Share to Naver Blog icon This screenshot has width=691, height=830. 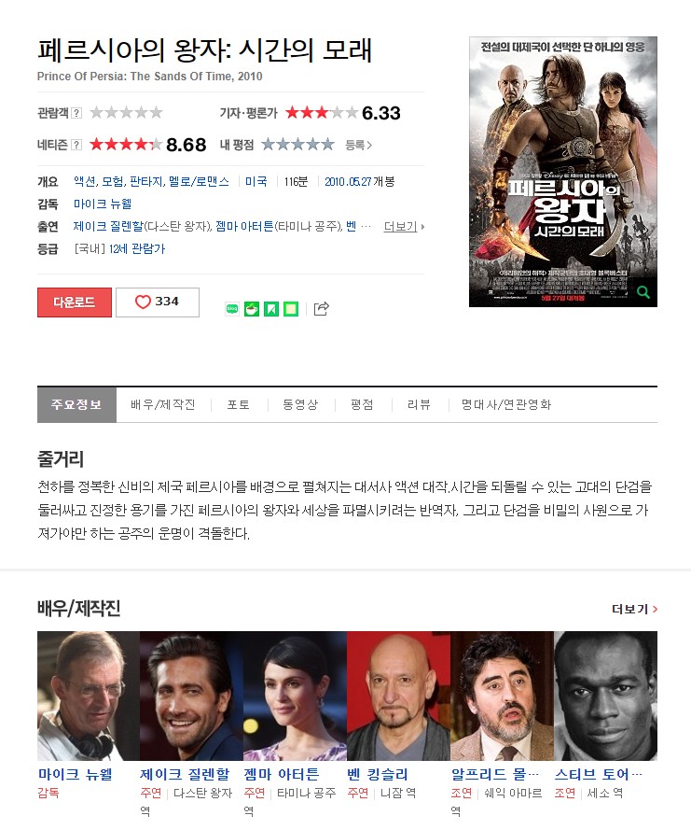[231, 309]
